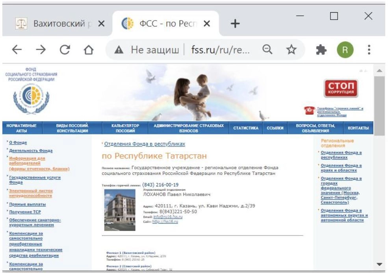Click the browser forward arrow
This screenshot has width=388, height=273.
(41, 50)
